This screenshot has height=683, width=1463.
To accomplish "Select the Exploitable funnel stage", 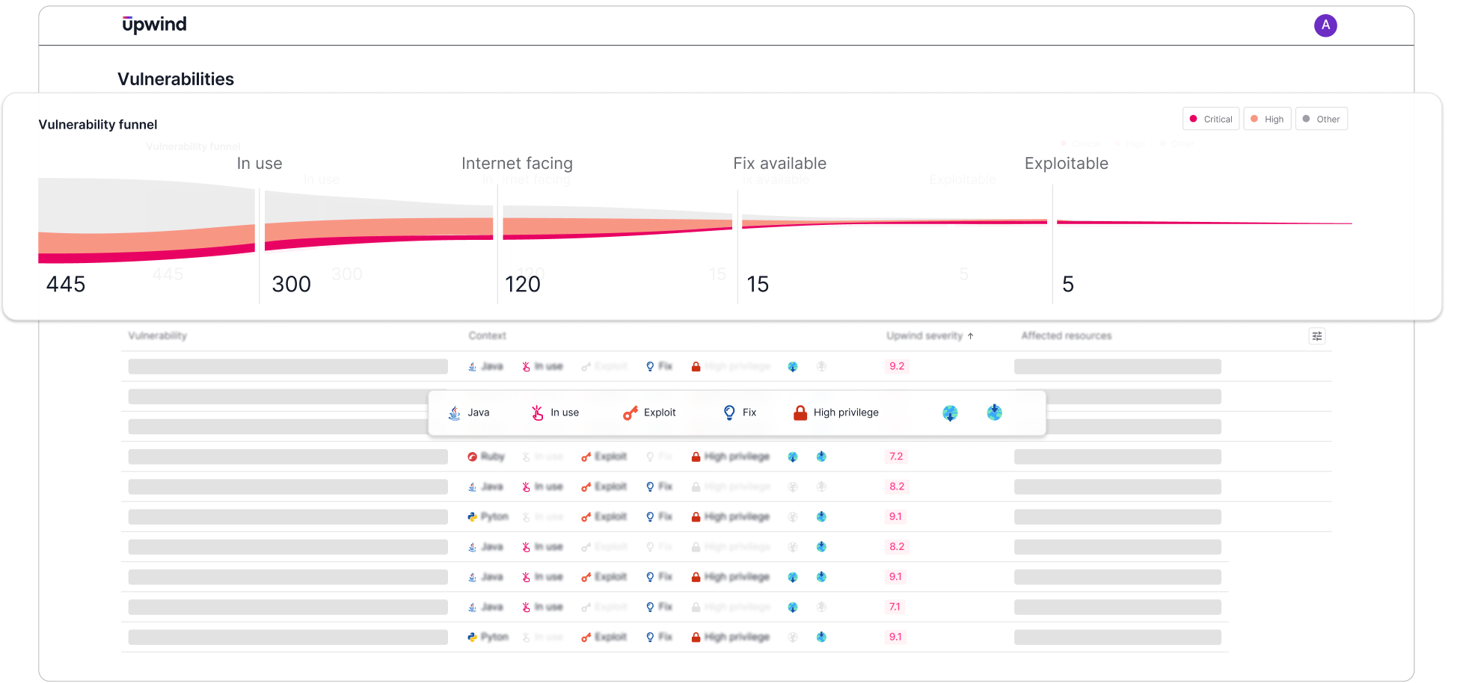I will click(x=1066, y=163).
